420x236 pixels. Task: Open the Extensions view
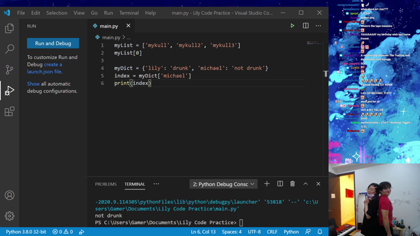tap(9, 111)
